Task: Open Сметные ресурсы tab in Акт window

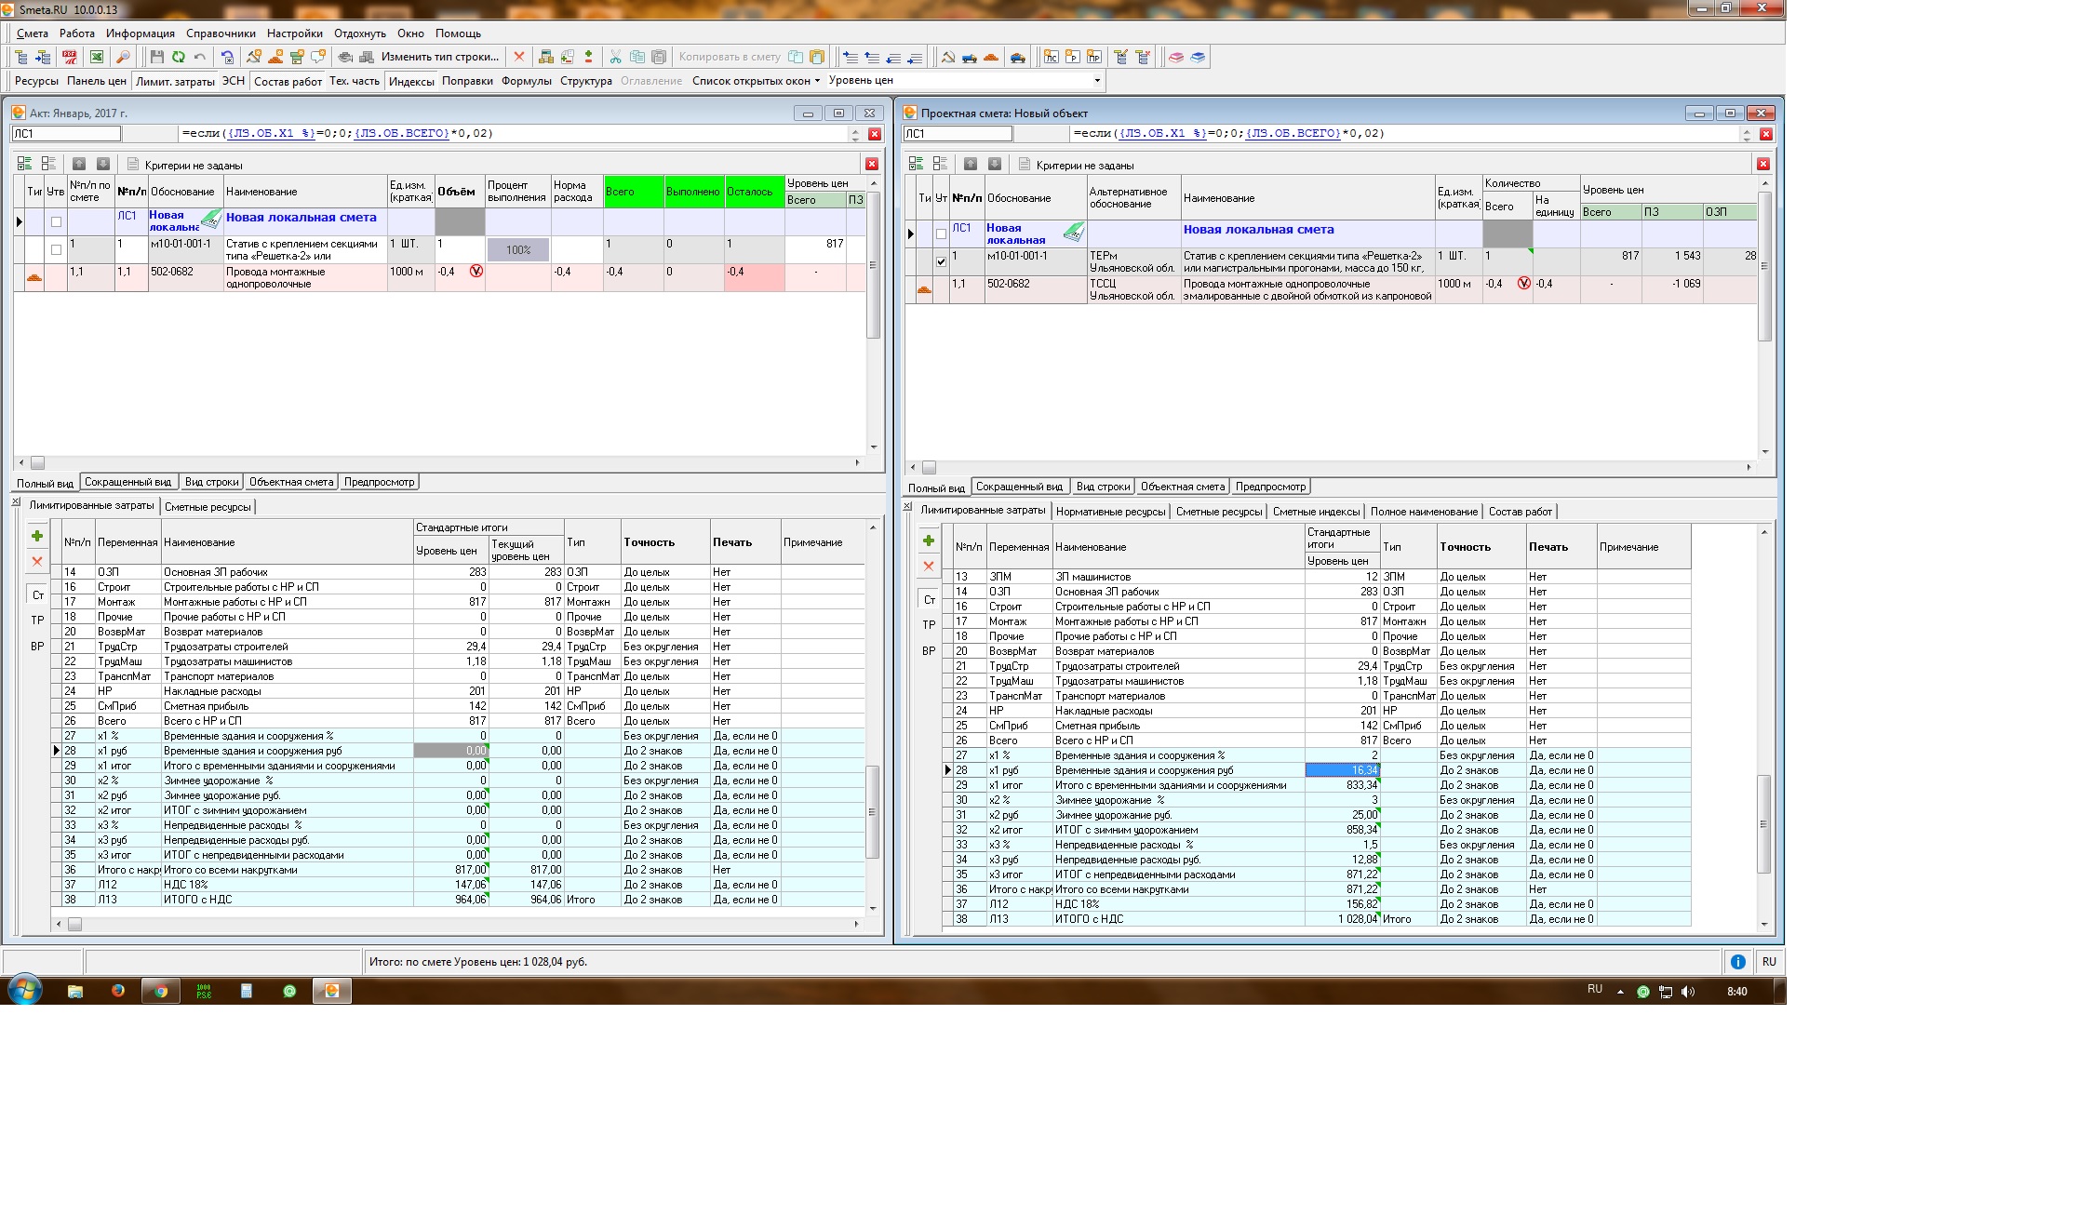Action: click(208, 507)
